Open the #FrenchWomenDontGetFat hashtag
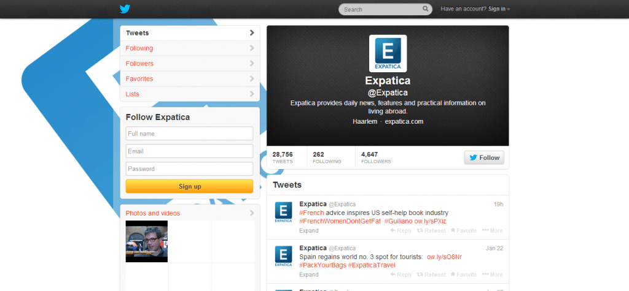This screenshot has height=291, width=629. point(340,221)
